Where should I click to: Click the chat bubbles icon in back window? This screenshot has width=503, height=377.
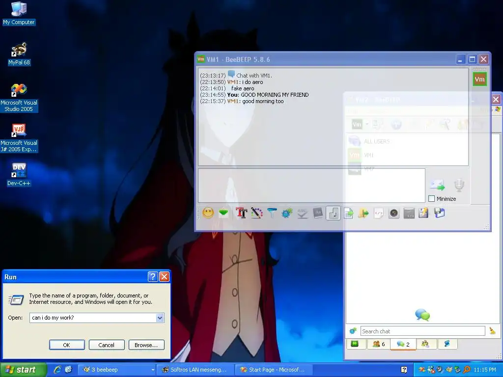coord(422,315)
